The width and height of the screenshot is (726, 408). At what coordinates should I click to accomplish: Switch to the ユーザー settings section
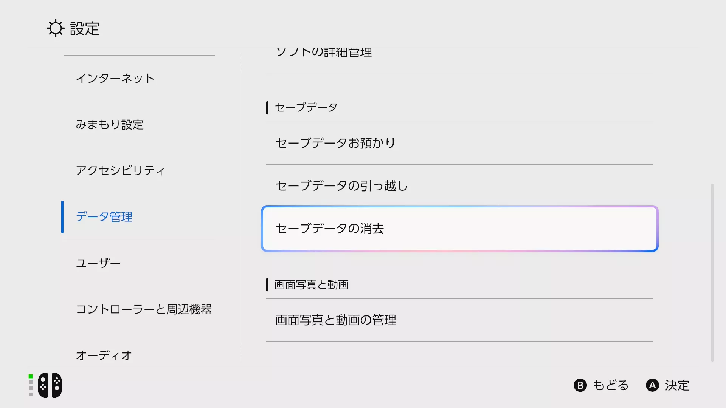[x=98, y=263]
